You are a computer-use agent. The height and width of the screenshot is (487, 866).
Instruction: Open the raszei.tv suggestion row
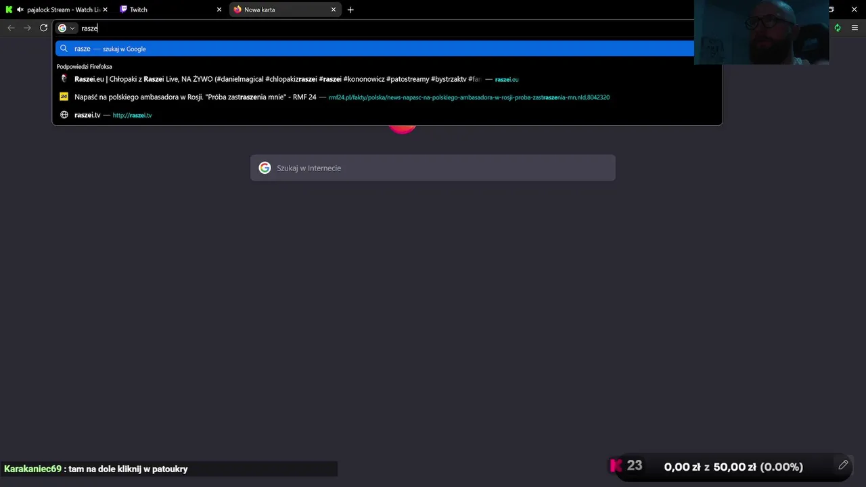[x=387, y=115]
